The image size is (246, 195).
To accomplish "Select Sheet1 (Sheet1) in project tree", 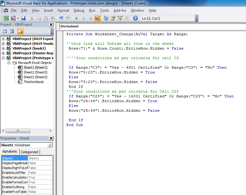I will pyautogui.click(x=36, y=67).
